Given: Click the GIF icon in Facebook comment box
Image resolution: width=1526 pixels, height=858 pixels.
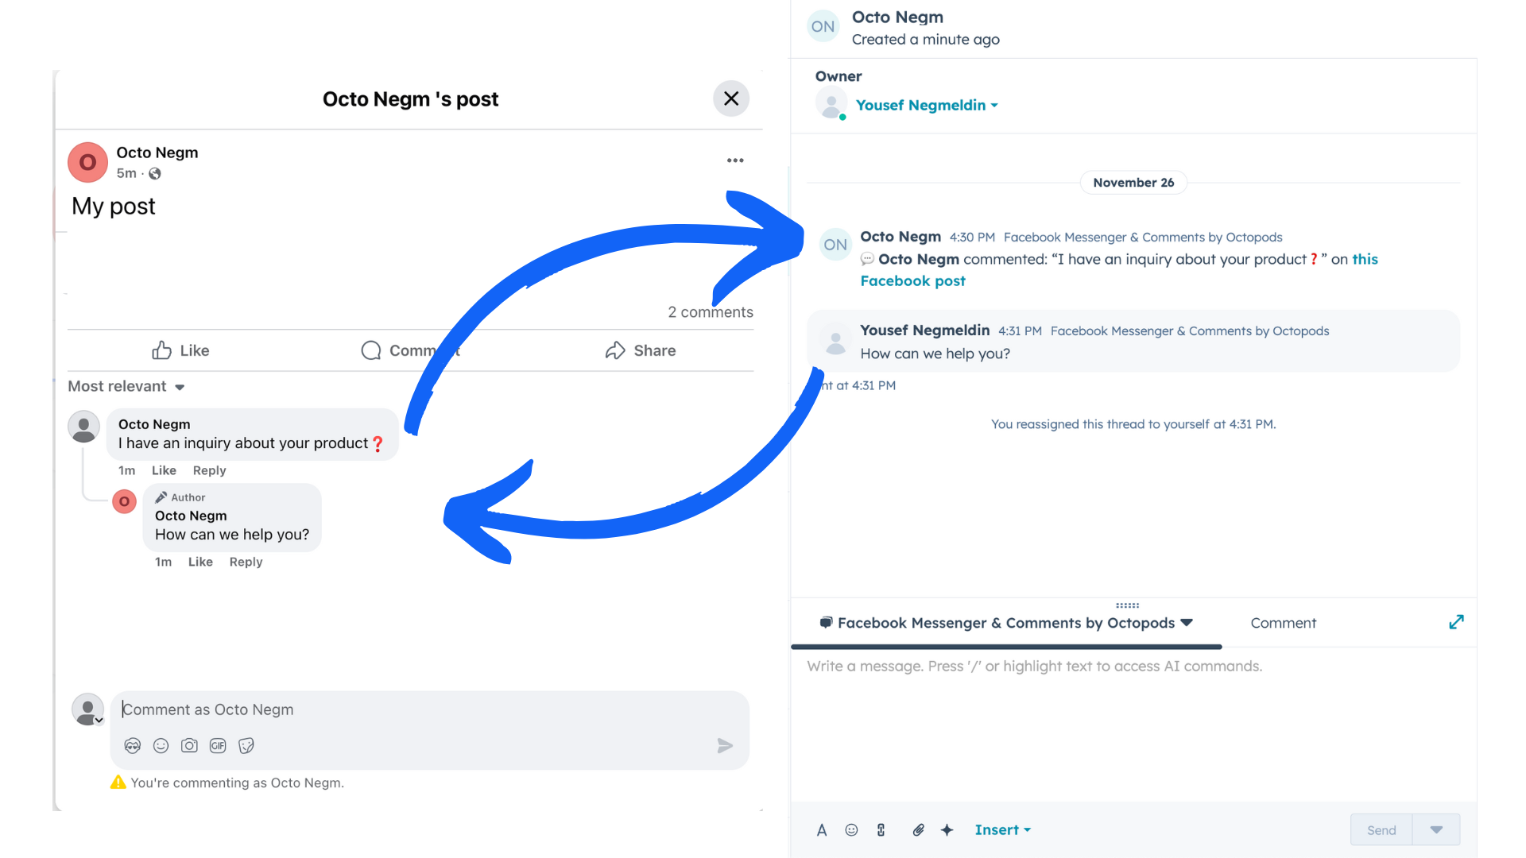Looking at the screenshot, I should 218,745.
